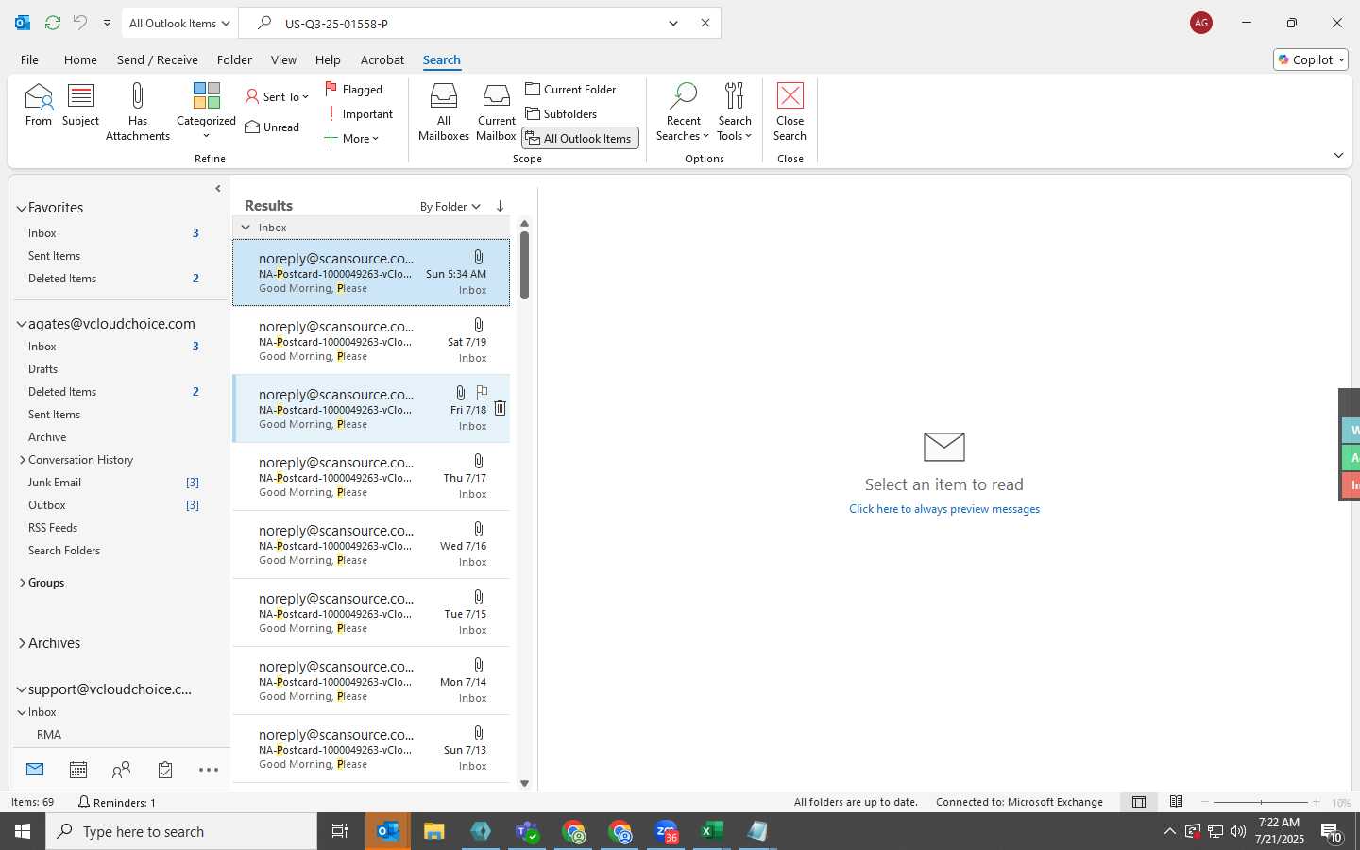Delete the Fri 7/18 message with the trash icon
This screenshot has width=1360, height=850.
coord(500,408)
